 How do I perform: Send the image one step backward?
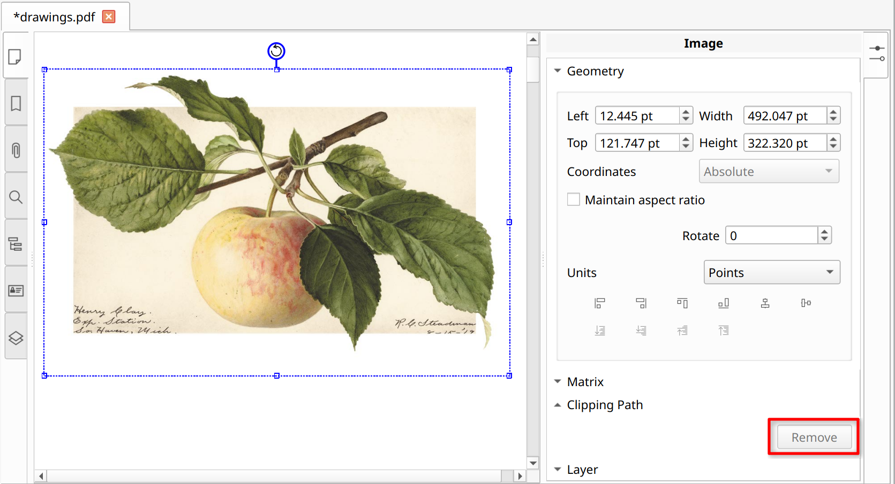[x=641, y=331]
